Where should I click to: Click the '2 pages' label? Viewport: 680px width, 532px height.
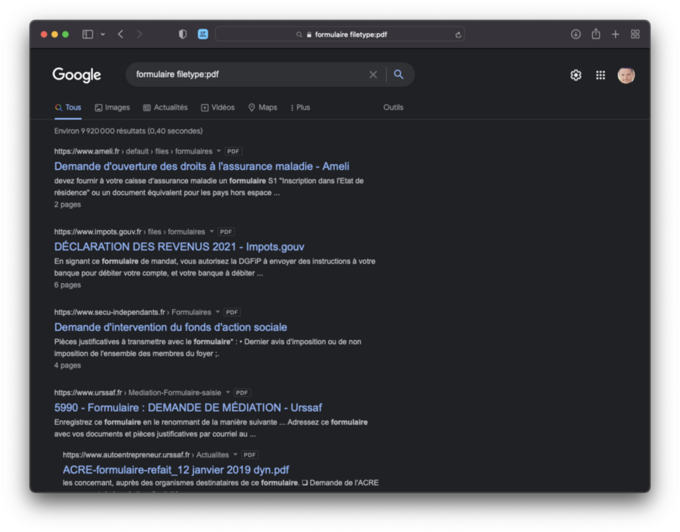(67, 205)
